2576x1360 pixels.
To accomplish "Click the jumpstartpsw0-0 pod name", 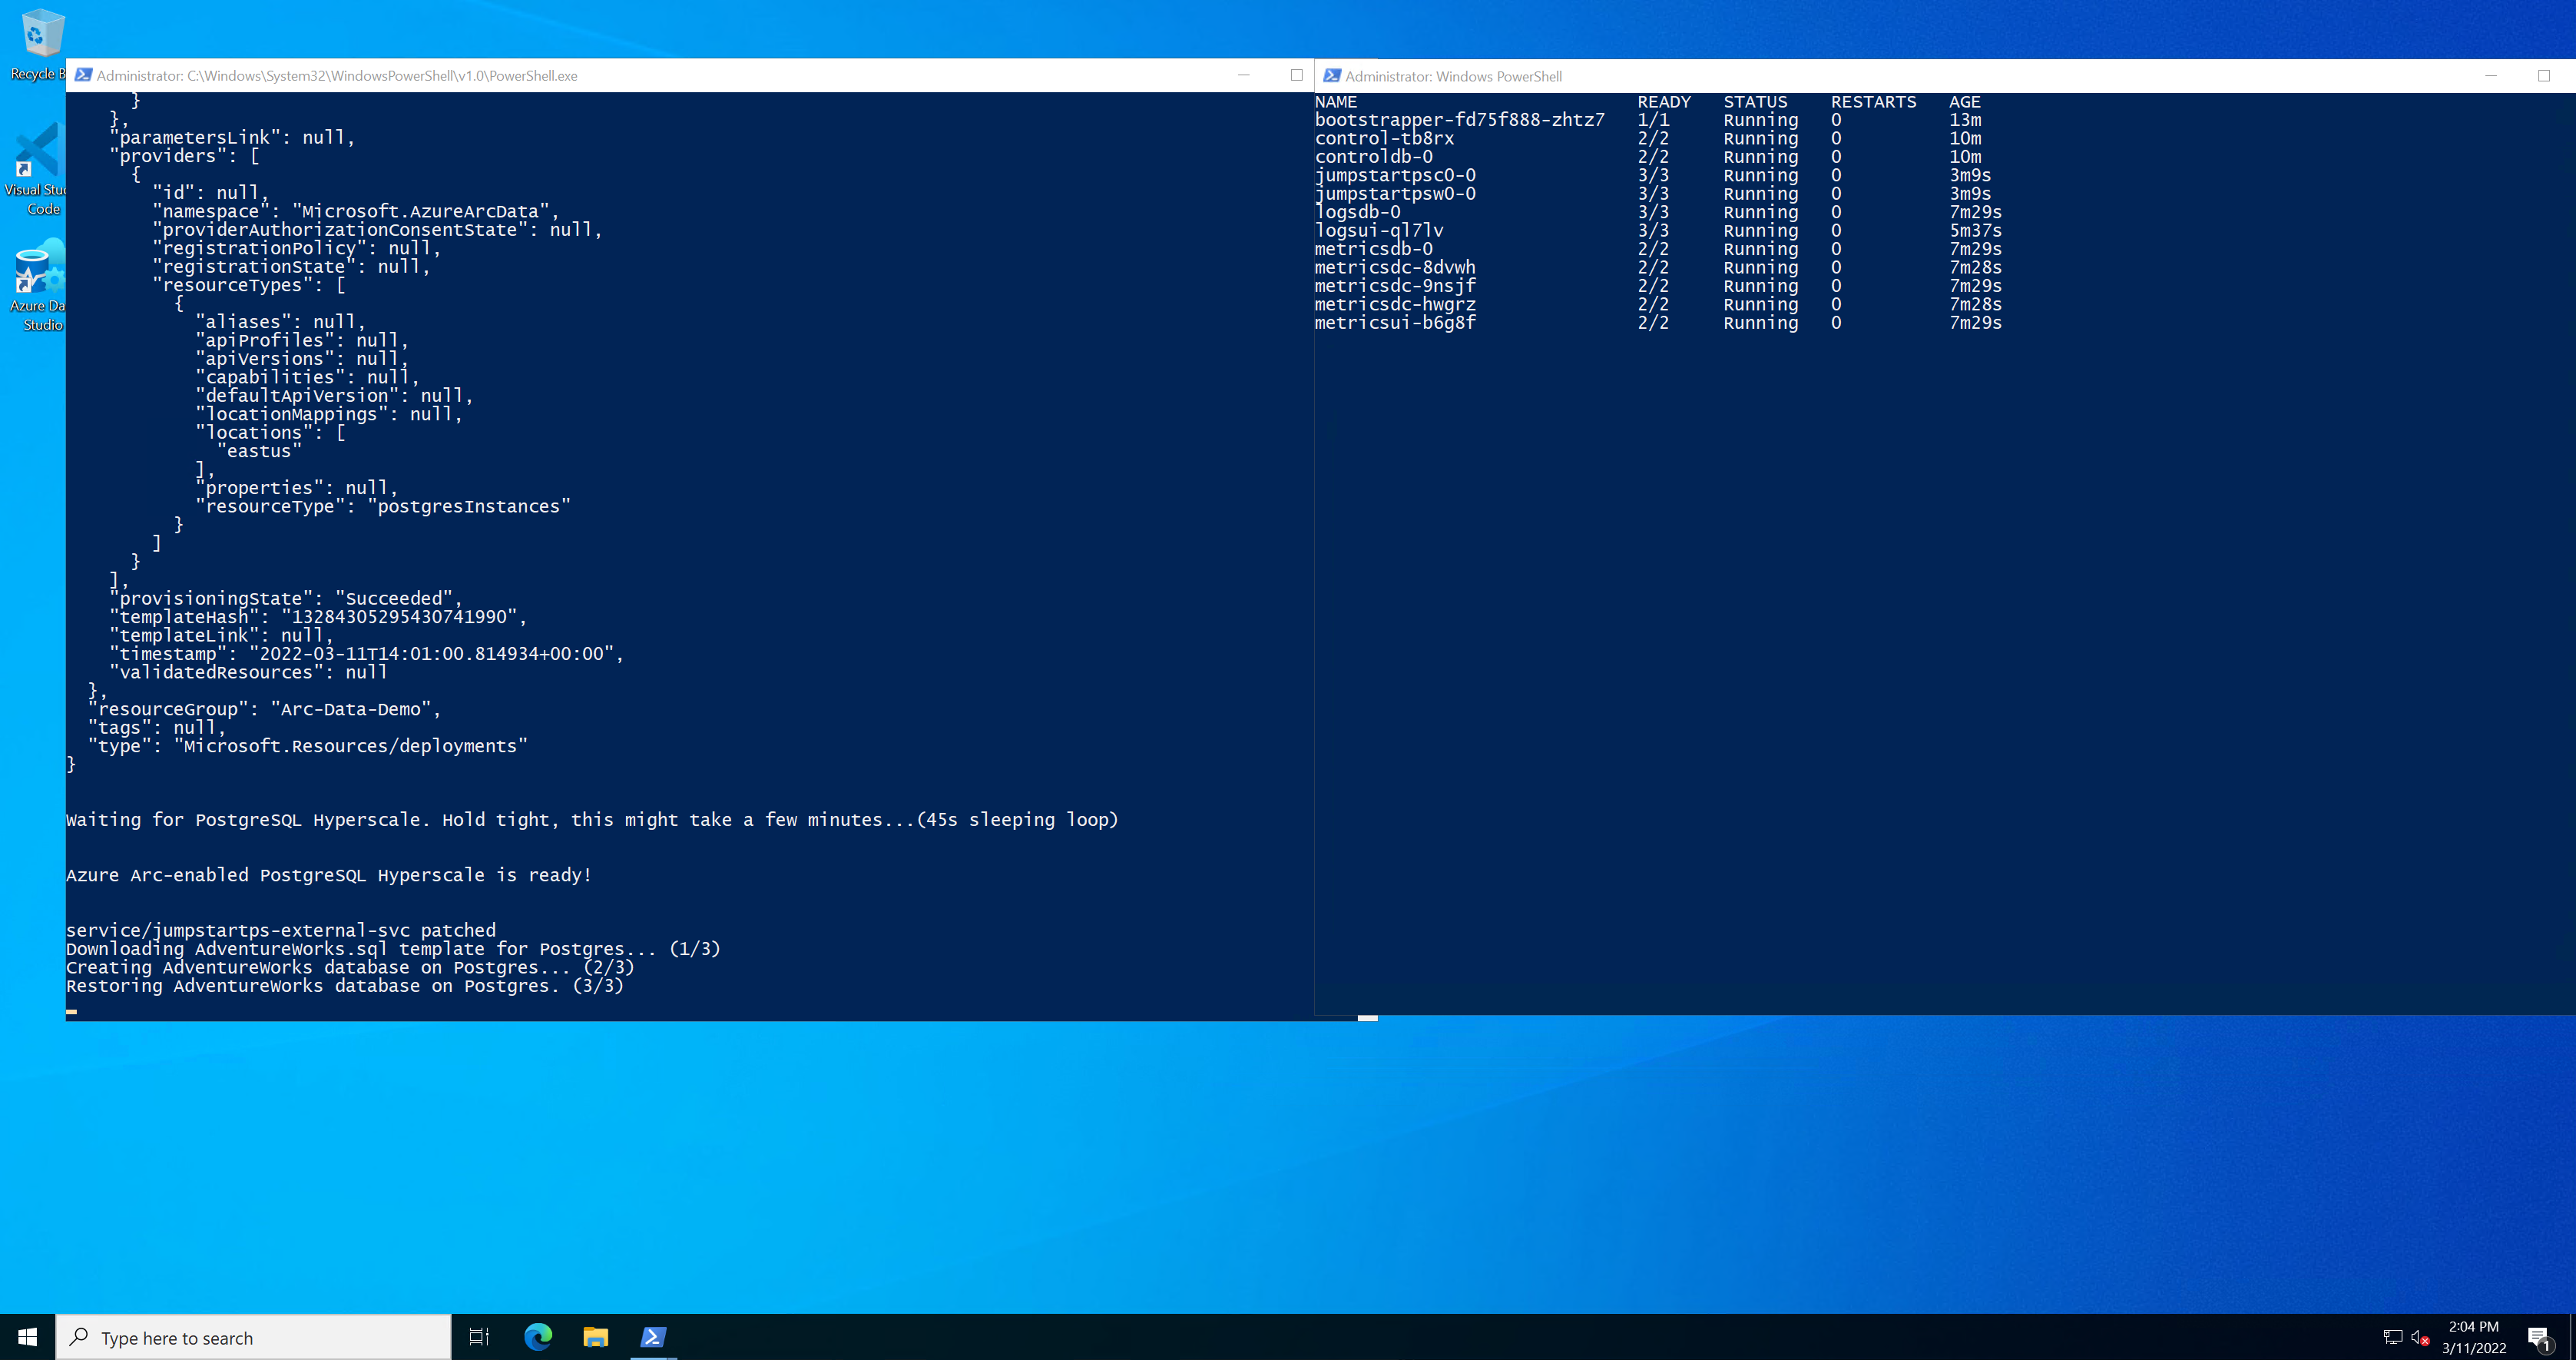I will pyautogui.click(x=1395, y=194).
